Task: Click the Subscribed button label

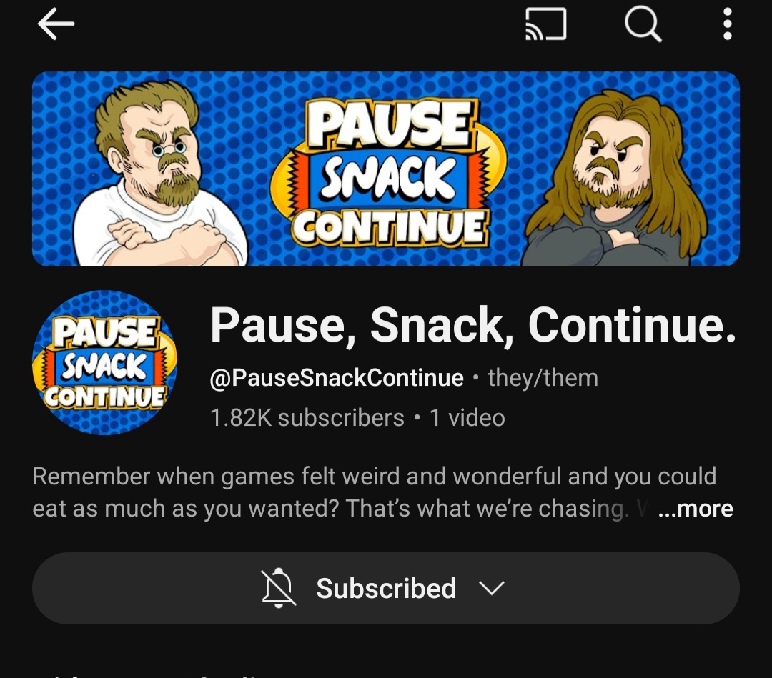Action: [x=386, y=588]
